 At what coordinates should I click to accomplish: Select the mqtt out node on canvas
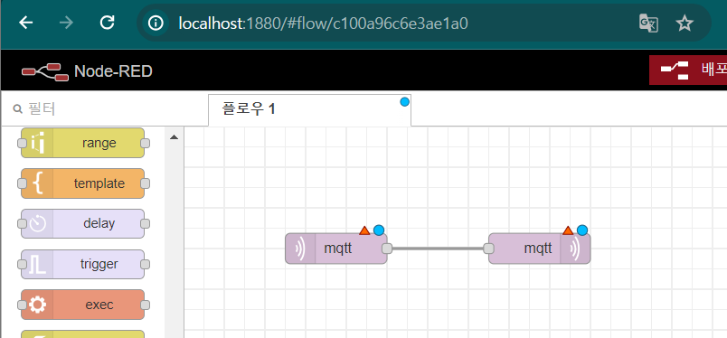click(x=539, y=249)
